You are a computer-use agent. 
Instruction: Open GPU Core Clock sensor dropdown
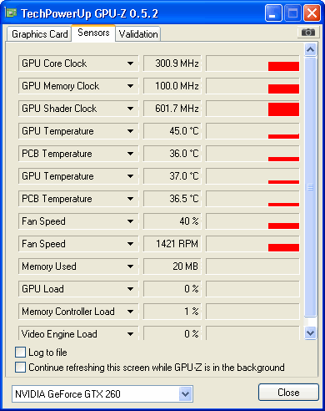(130, 63)
